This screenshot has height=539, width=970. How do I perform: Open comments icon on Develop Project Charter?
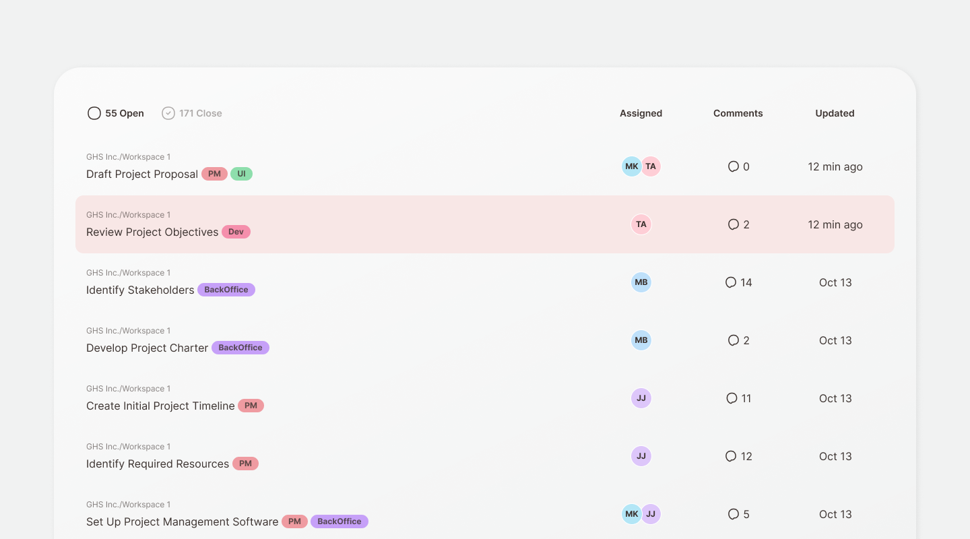point(734,340)
